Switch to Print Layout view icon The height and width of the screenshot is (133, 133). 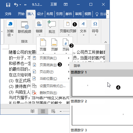(x=43, y=111)
